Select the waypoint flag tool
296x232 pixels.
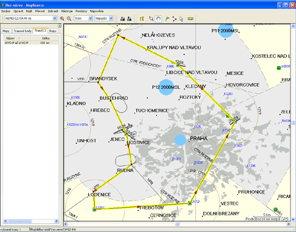[x=167, y=18]
